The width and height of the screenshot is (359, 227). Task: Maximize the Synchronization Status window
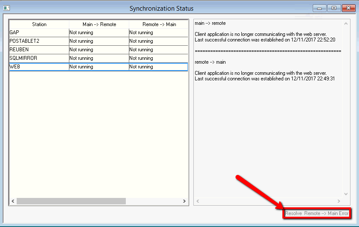click(x=333, y=8)
